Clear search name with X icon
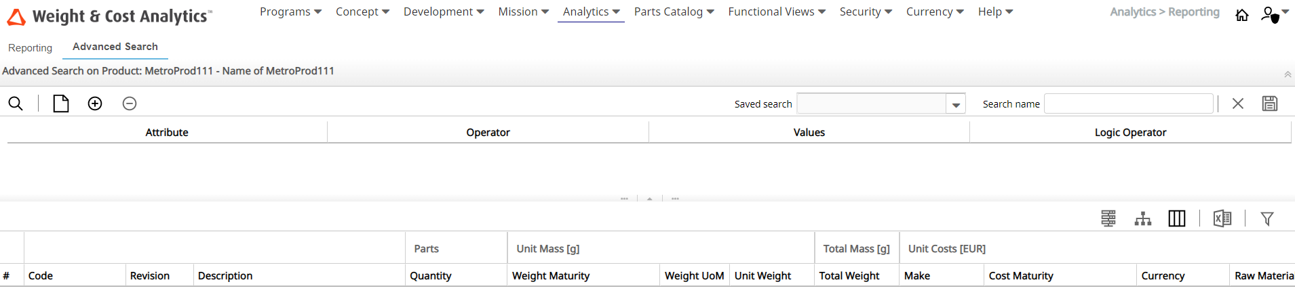The width and height of the screenshot is (1295, 305). pos(1237,103)
